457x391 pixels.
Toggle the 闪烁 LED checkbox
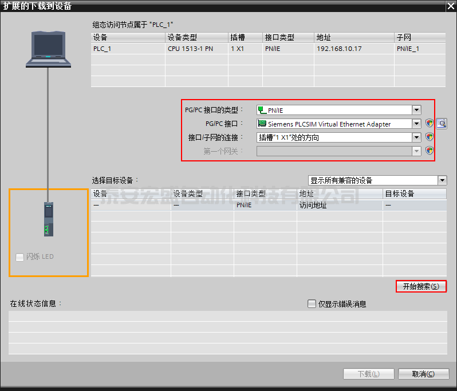(x=20, y=257)
